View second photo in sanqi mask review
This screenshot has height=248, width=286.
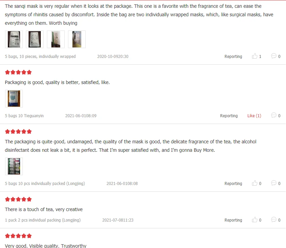(35, 39)
